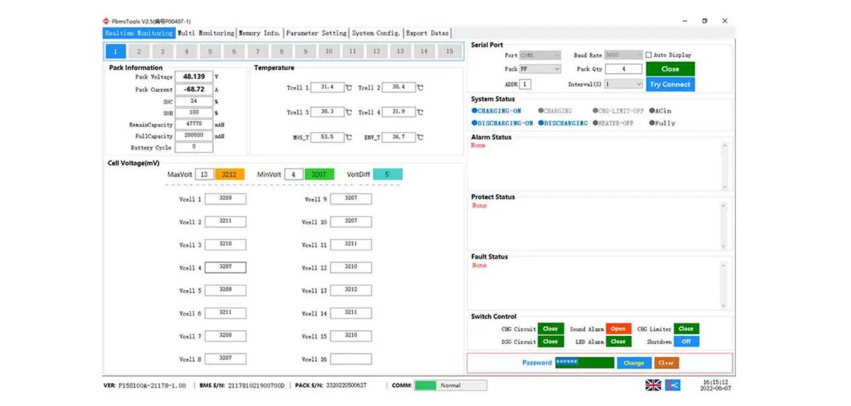This screenshot has width=851, height=406.
Task: Toggle the Shutdown Off switch
Action: (x=686, y=341)
